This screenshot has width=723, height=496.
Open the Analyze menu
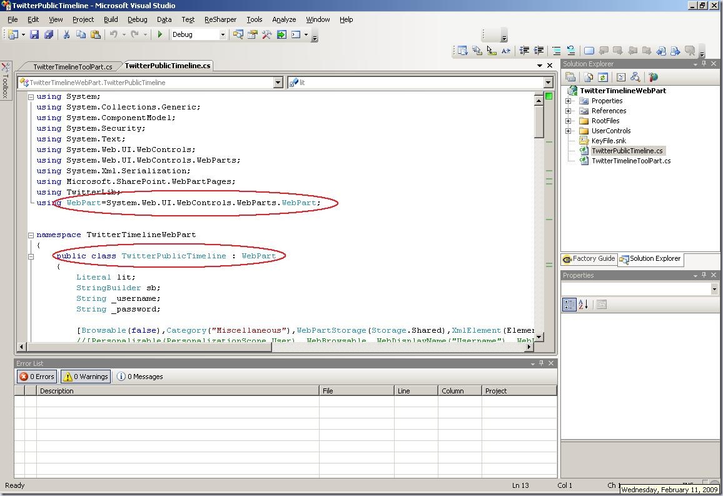click(x=284, y=19)
